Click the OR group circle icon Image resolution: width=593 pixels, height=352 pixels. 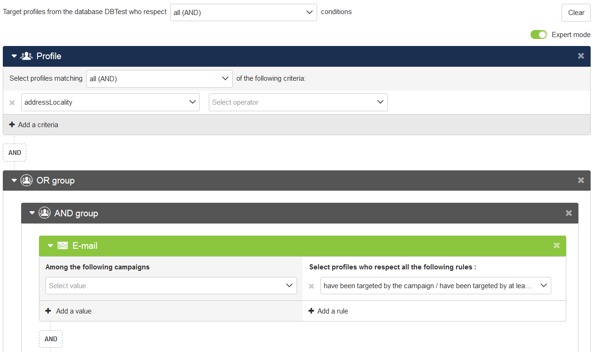27,180
